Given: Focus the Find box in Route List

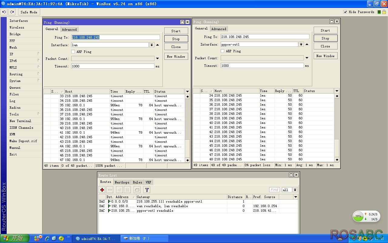Looking at the screenshot, I should coord(275,190).
